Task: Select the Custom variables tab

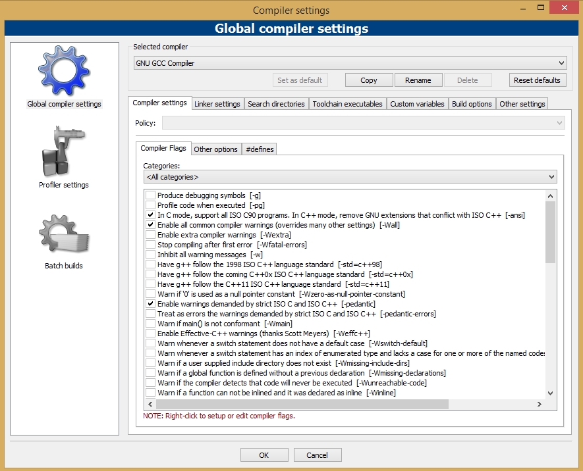Action: tap(417, 104)
